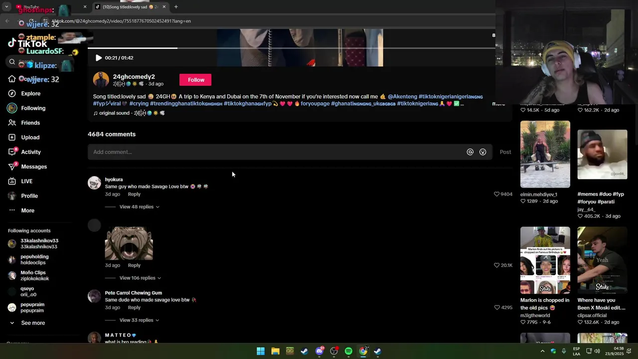Follow 24ghcomedy2

coord(195,80)
